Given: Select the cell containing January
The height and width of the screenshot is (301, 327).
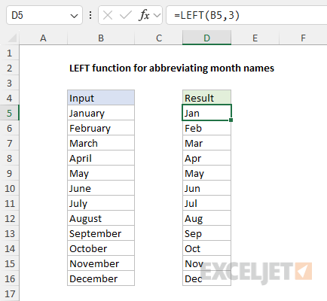Looking at the screenshot, I should coord(101,113).
